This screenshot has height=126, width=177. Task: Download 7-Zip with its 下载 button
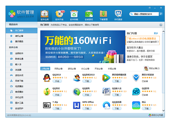[x=57, y=109]
